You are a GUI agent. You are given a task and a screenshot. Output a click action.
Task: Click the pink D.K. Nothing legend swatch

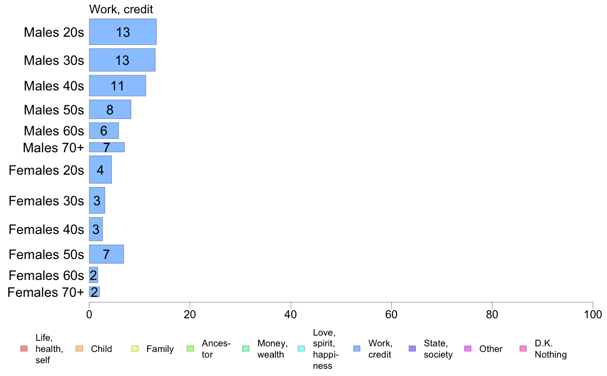pyautogui.click(x=523, y=349)
